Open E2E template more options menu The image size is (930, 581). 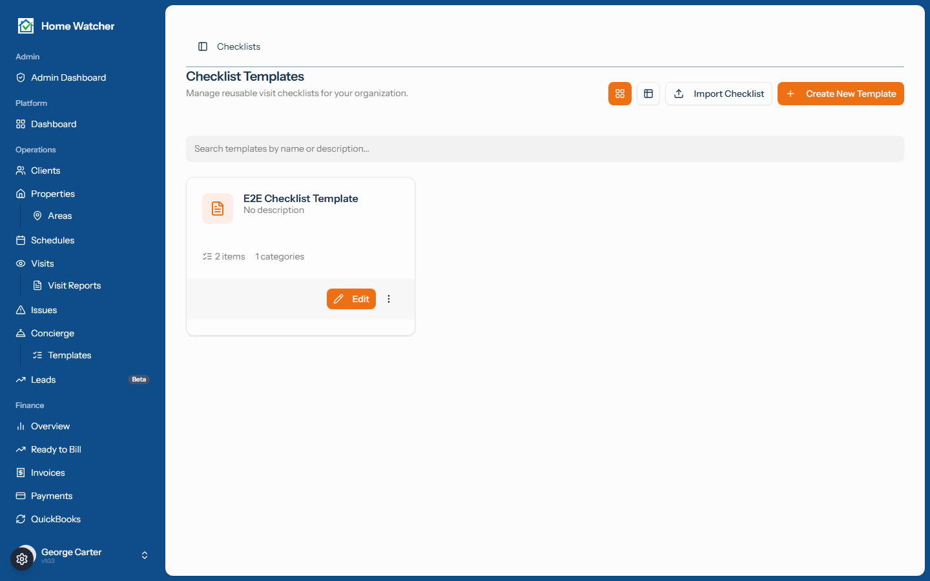(389, 299)
